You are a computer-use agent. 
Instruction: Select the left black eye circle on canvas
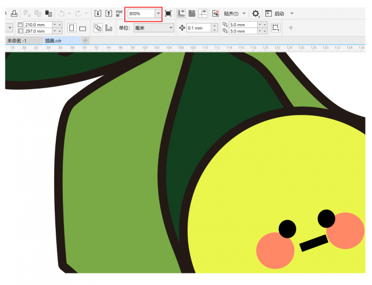pos(287,229)
